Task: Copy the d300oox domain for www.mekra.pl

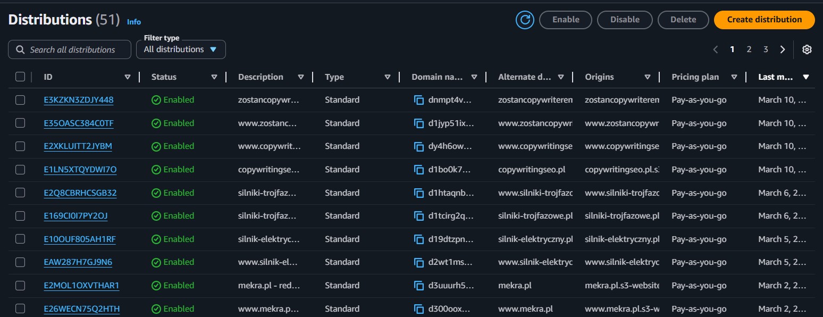Action: point(419,308)
